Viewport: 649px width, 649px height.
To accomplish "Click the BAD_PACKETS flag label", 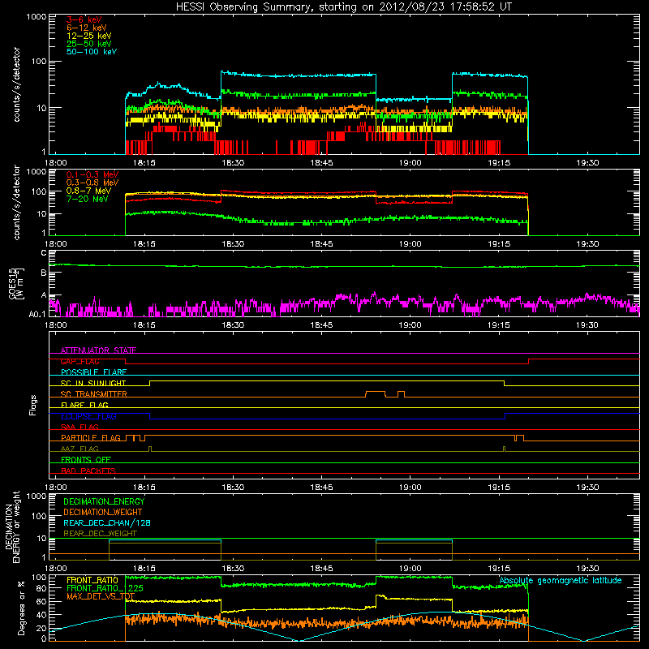I will point(88,471).
